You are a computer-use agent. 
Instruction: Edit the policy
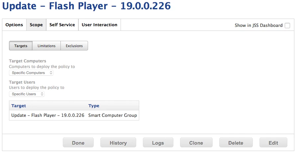[273, 143]
